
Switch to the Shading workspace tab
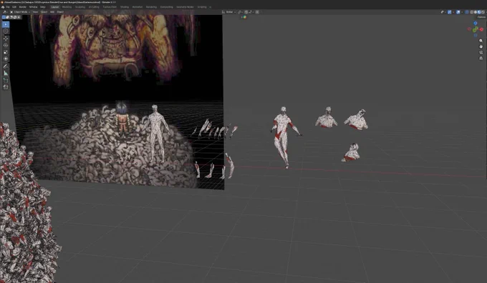(x=124, y=7)
